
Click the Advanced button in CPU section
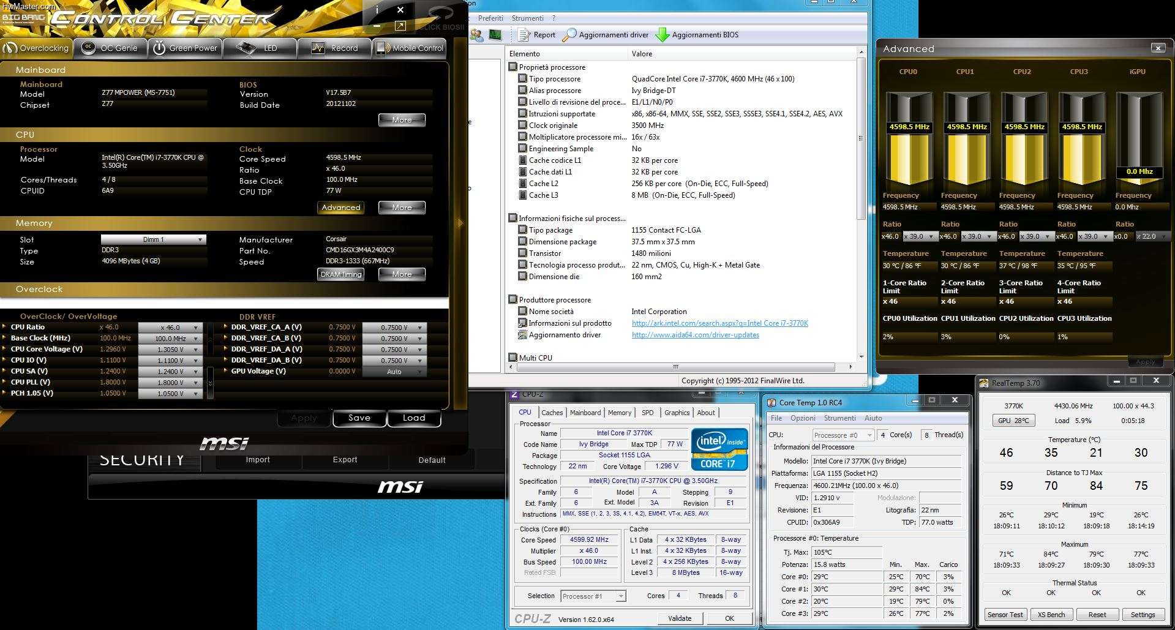point(341,208)
